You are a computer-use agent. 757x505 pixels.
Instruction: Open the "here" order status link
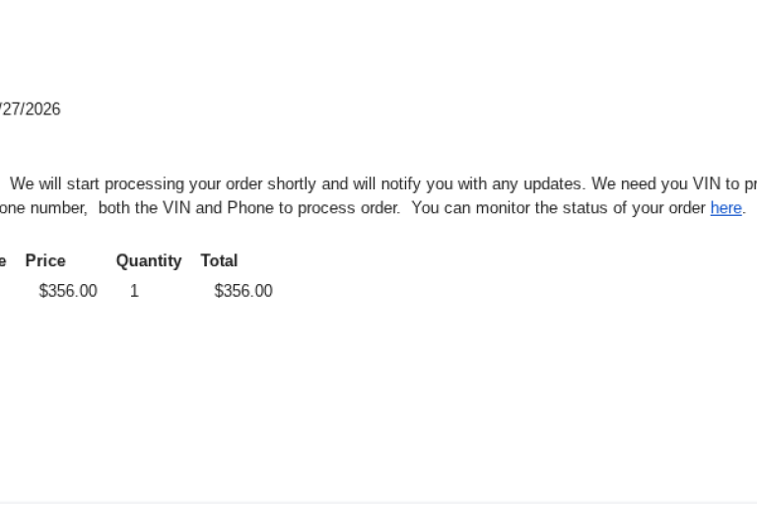(725, 208)
